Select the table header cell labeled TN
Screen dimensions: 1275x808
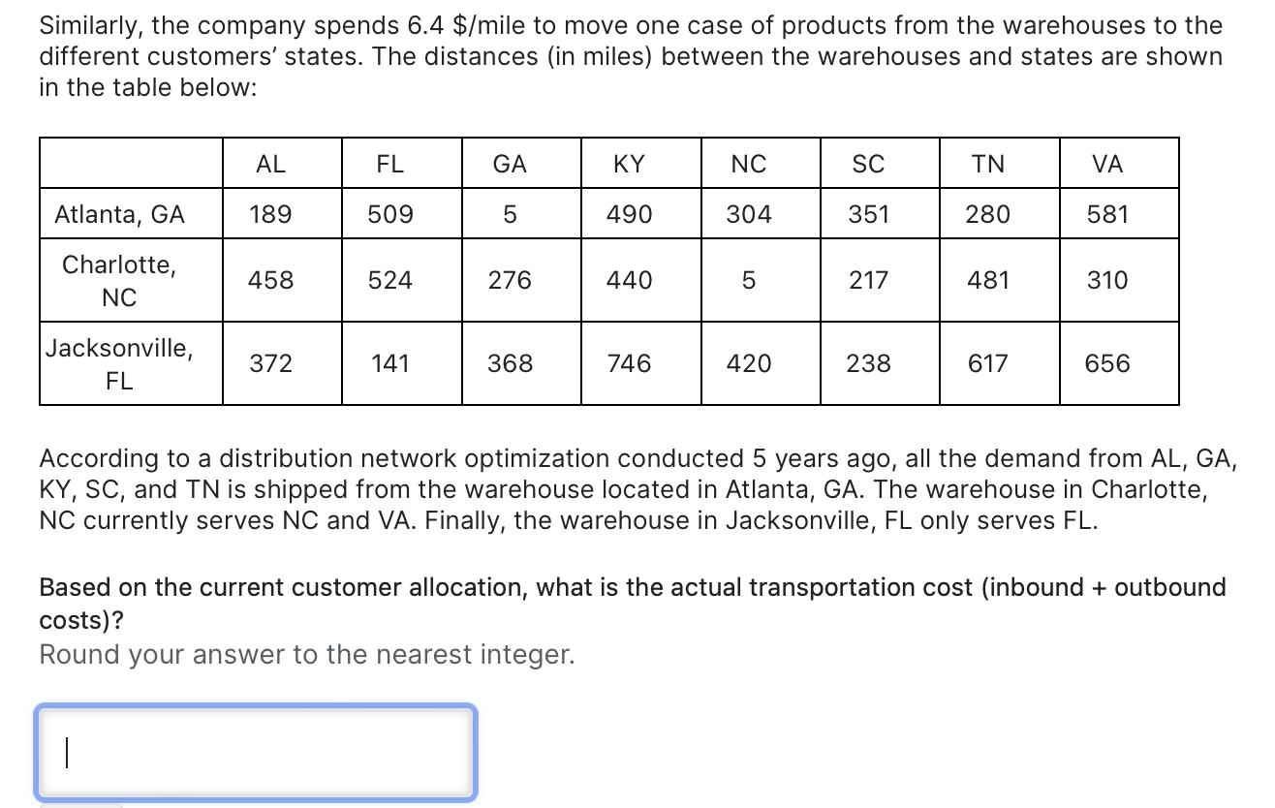(987, 164)
